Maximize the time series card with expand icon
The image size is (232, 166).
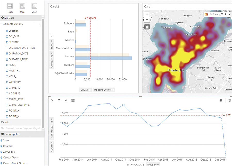pos(73,100)
